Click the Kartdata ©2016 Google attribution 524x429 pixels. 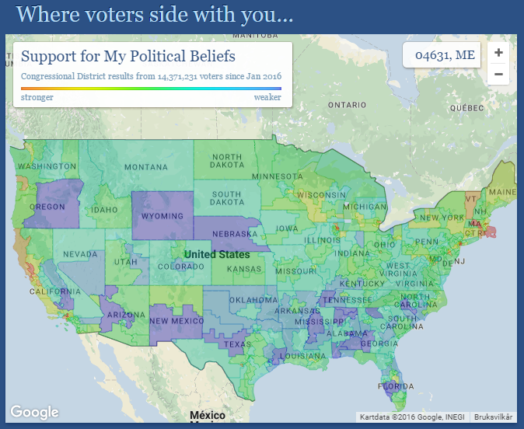pyautogui.click(x=412, y=417)
